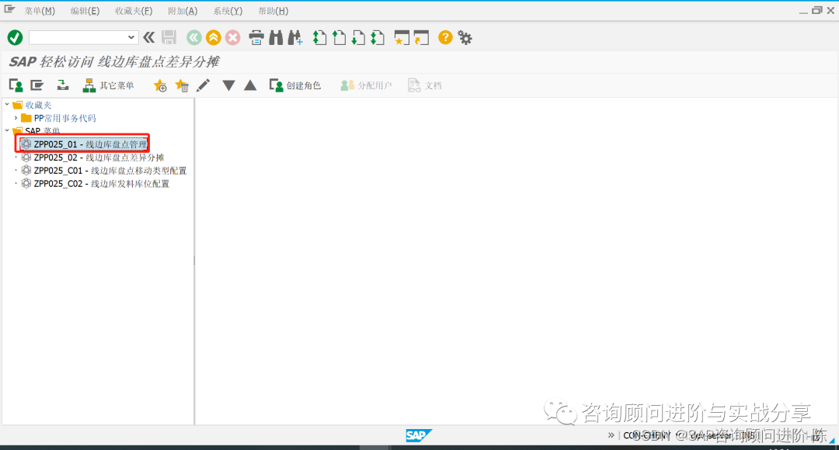Open Help via yellow question-mark icon
839x450 pixels.
pyautogui.click(x=445, y=37)
